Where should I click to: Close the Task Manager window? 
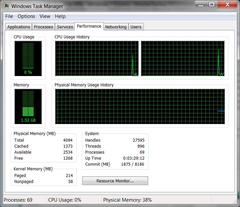[x=227, y=4]
